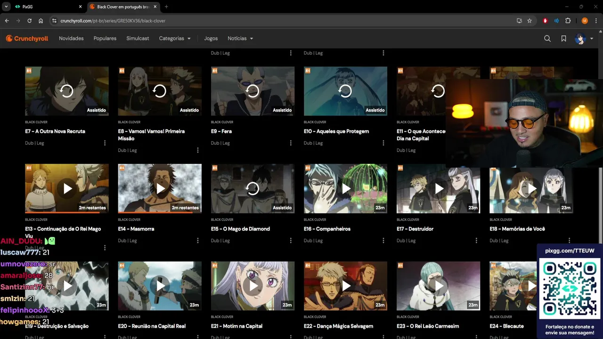
Task: Open the E14 - Masmorra title link
Action: 136,229
